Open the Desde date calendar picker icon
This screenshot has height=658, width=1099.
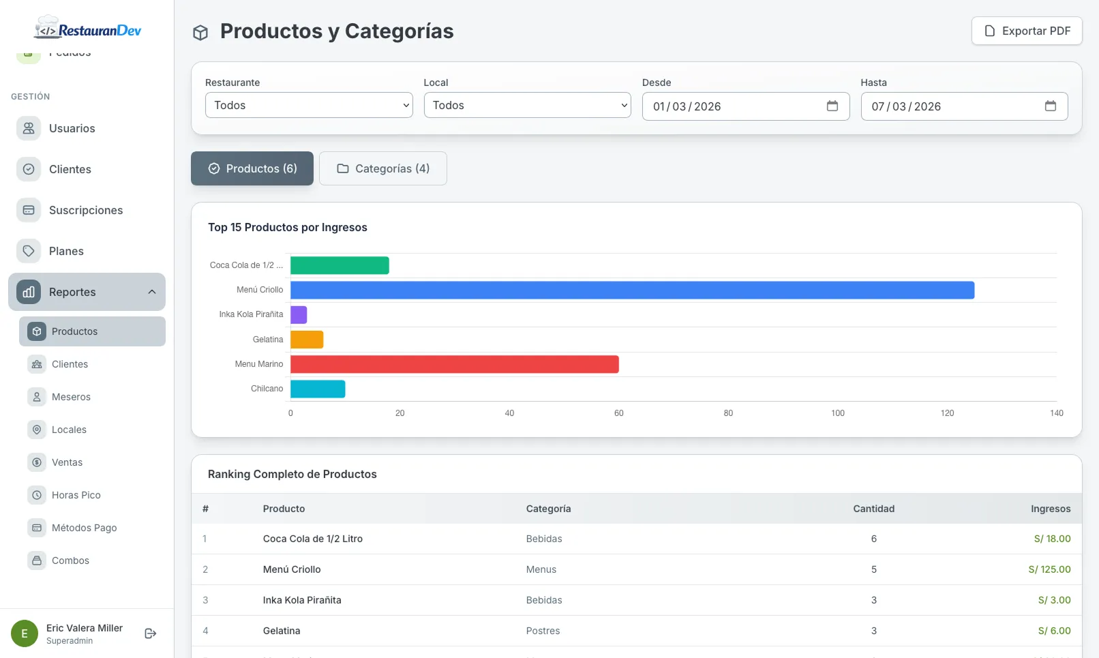(x=832, y=106)
